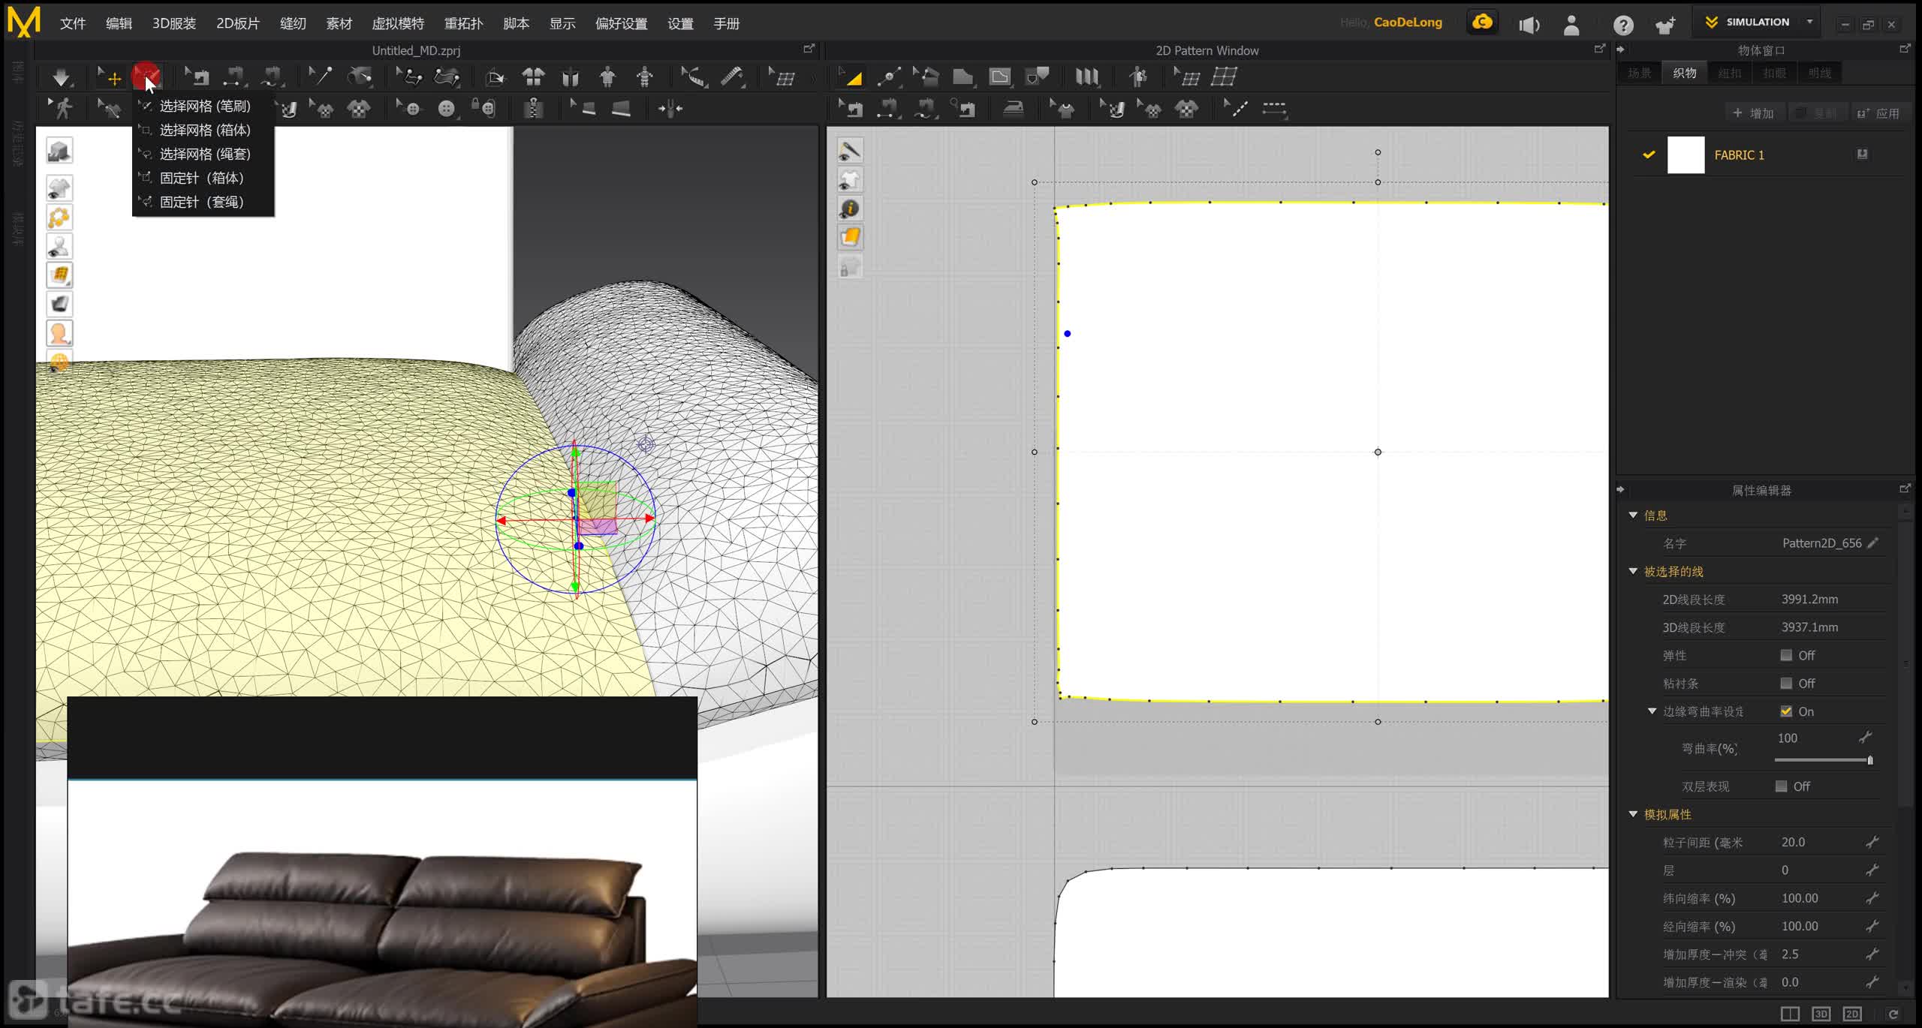Click the simulate down-arrow icon
Screen dimensions: 1922x1028
pos(61,77)
